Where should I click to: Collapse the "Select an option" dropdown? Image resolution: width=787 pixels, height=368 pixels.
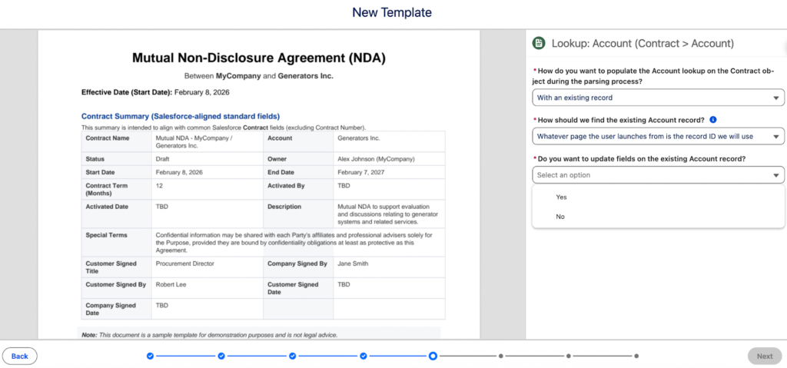point(658,175)
